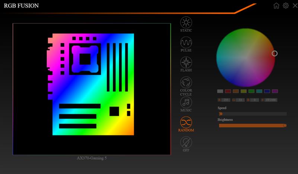Click the red (R) value field

click(x=226, y=100)
